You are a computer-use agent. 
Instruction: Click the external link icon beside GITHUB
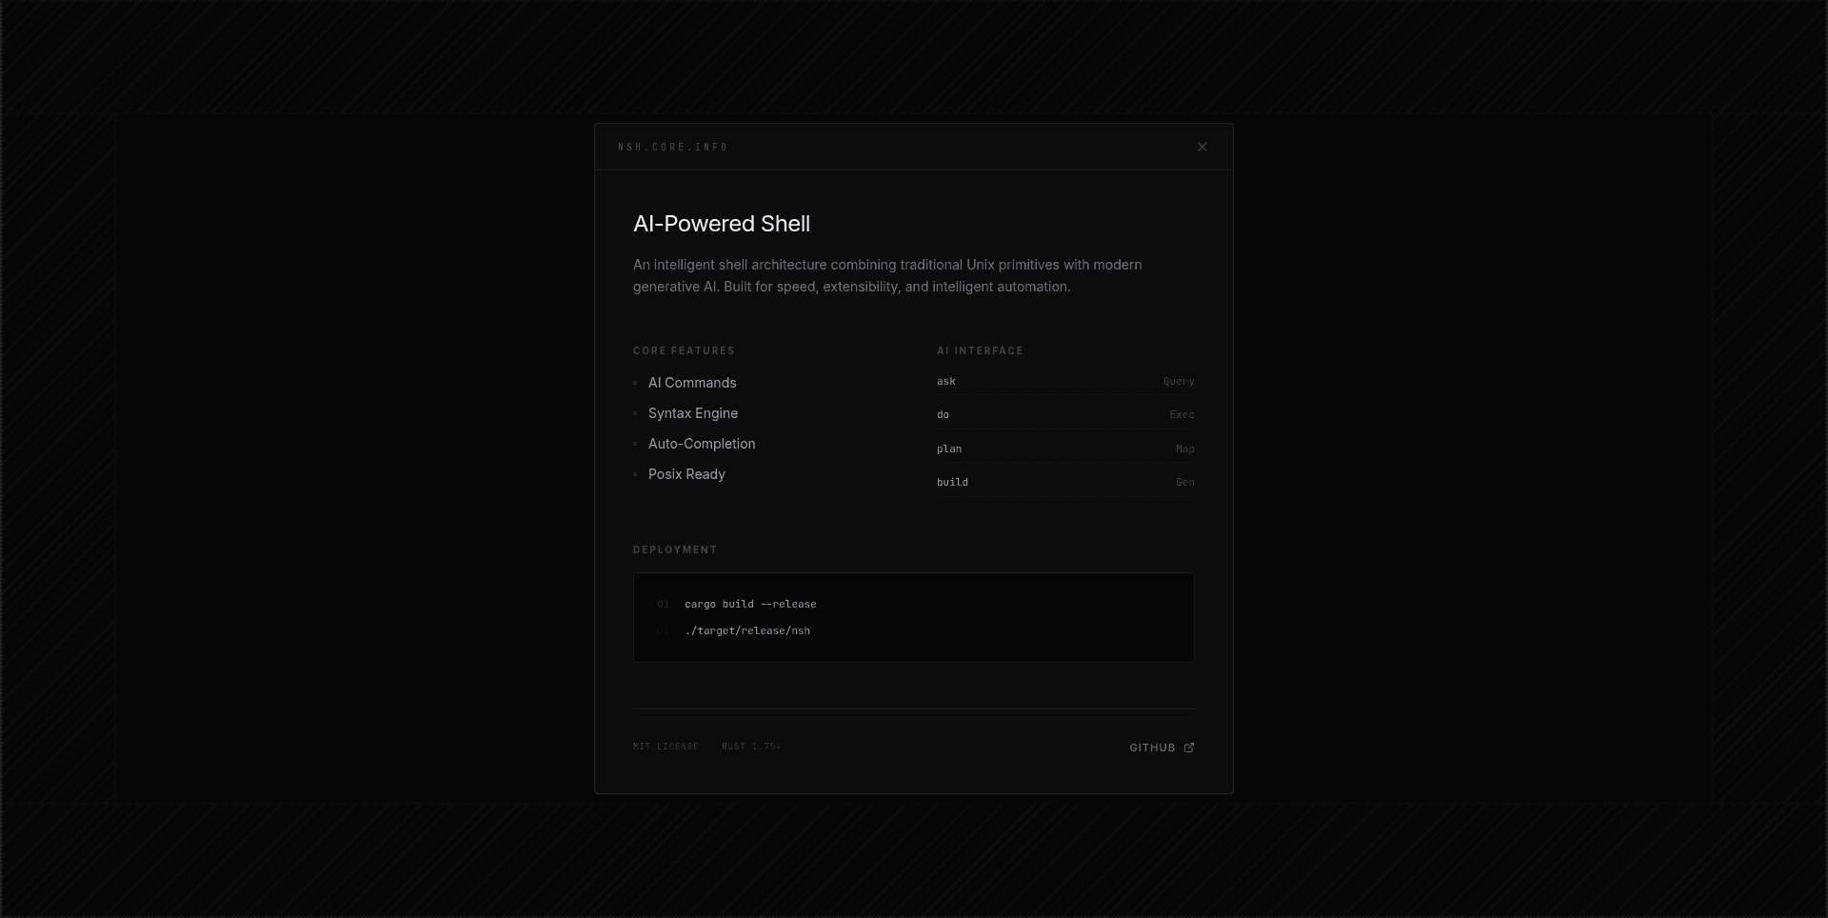(x=1188, y=748)
